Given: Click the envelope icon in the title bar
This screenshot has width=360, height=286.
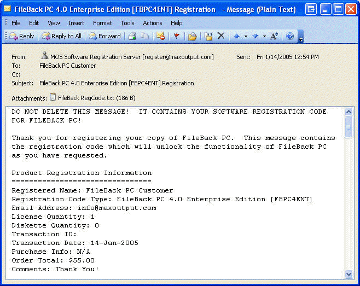Looking at the screenshot, I should point(7,9).
